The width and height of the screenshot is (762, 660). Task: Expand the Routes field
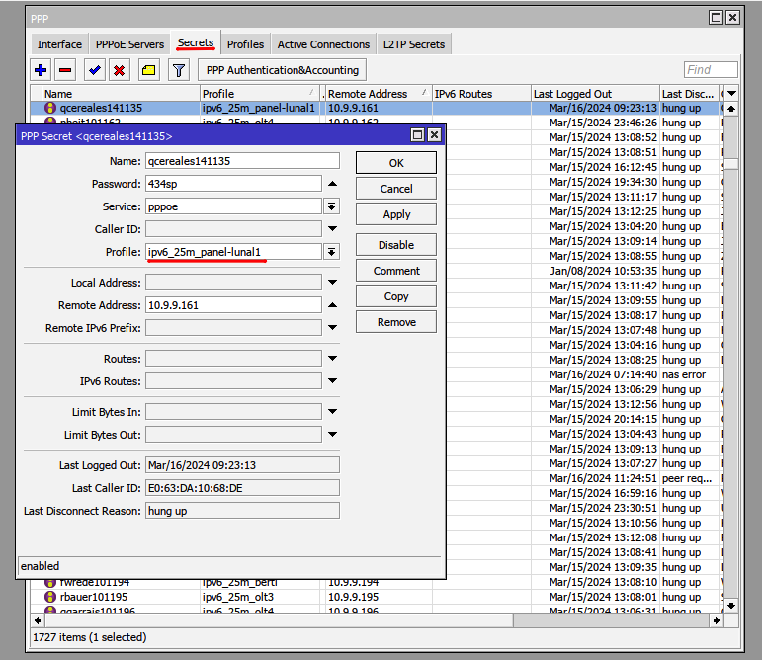332,359
